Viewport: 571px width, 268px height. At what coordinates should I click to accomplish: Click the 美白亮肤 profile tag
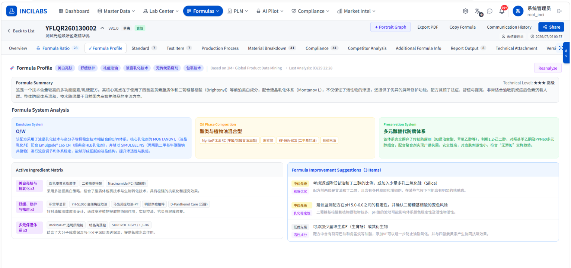(x=65, y=68)
